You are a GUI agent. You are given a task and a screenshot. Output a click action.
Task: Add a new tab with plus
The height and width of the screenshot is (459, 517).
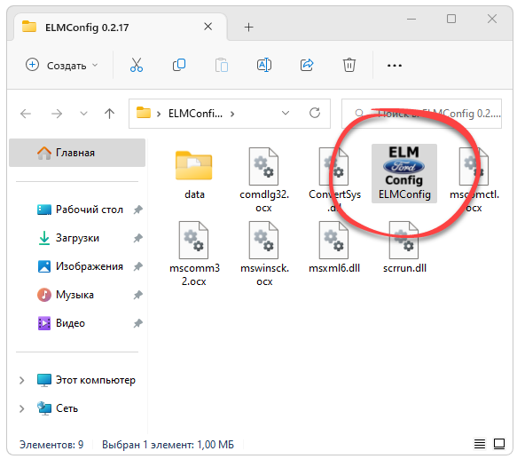click(x=248, y=27)
